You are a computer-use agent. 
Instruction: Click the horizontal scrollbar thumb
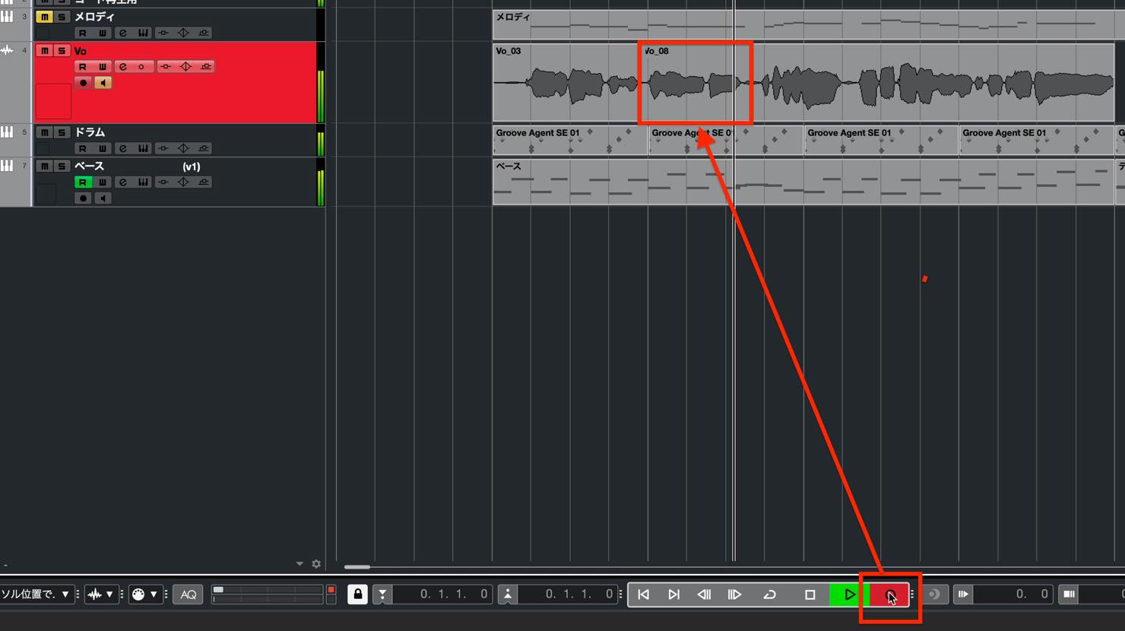[357, 566]
